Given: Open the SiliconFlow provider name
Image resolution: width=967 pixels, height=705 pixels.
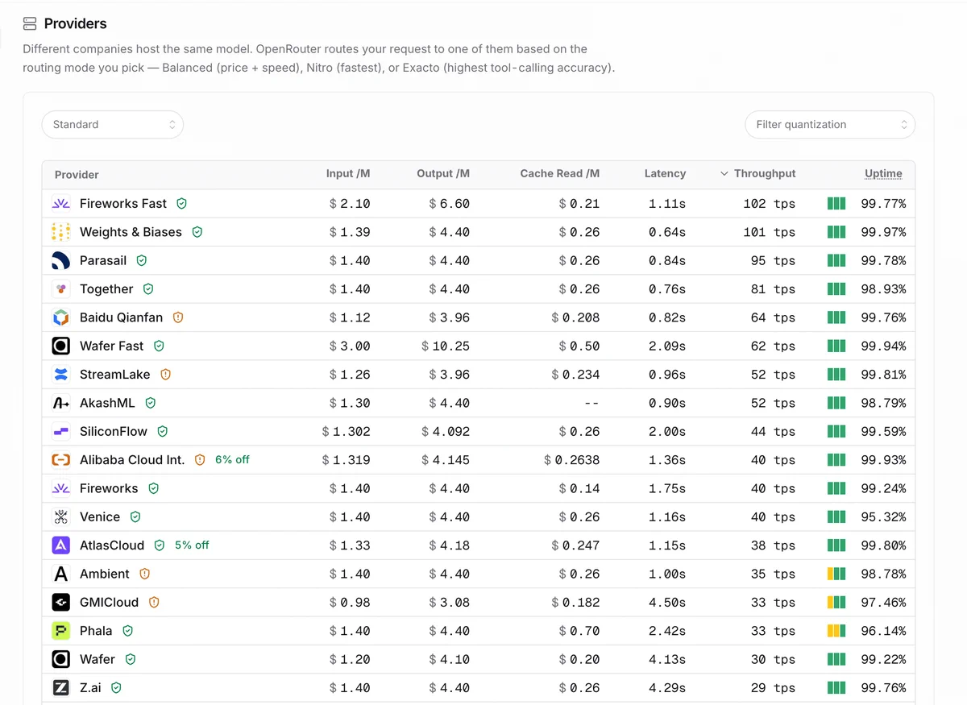Looking at the screenshot, I should coord(114,431).
